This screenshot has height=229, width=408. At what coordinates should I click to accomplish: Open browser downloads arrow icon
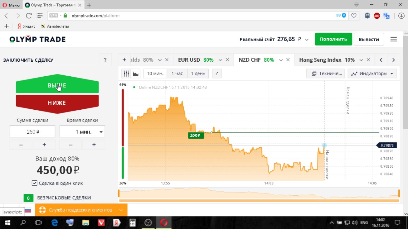click(401, 16)
